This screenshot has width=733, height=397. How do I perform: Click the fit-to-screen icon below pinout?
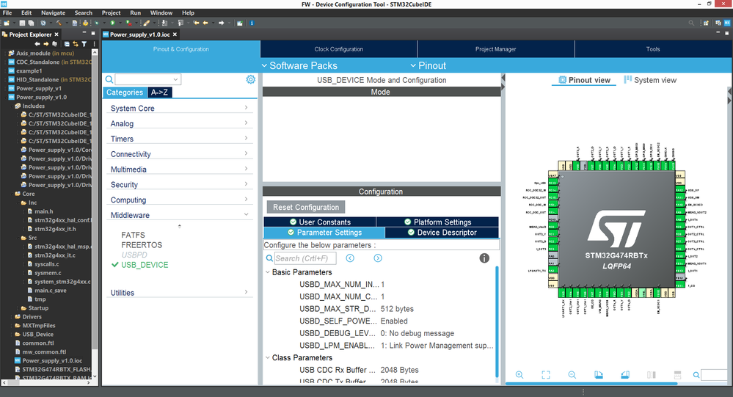pyautogui.click(x=546, y=374)
